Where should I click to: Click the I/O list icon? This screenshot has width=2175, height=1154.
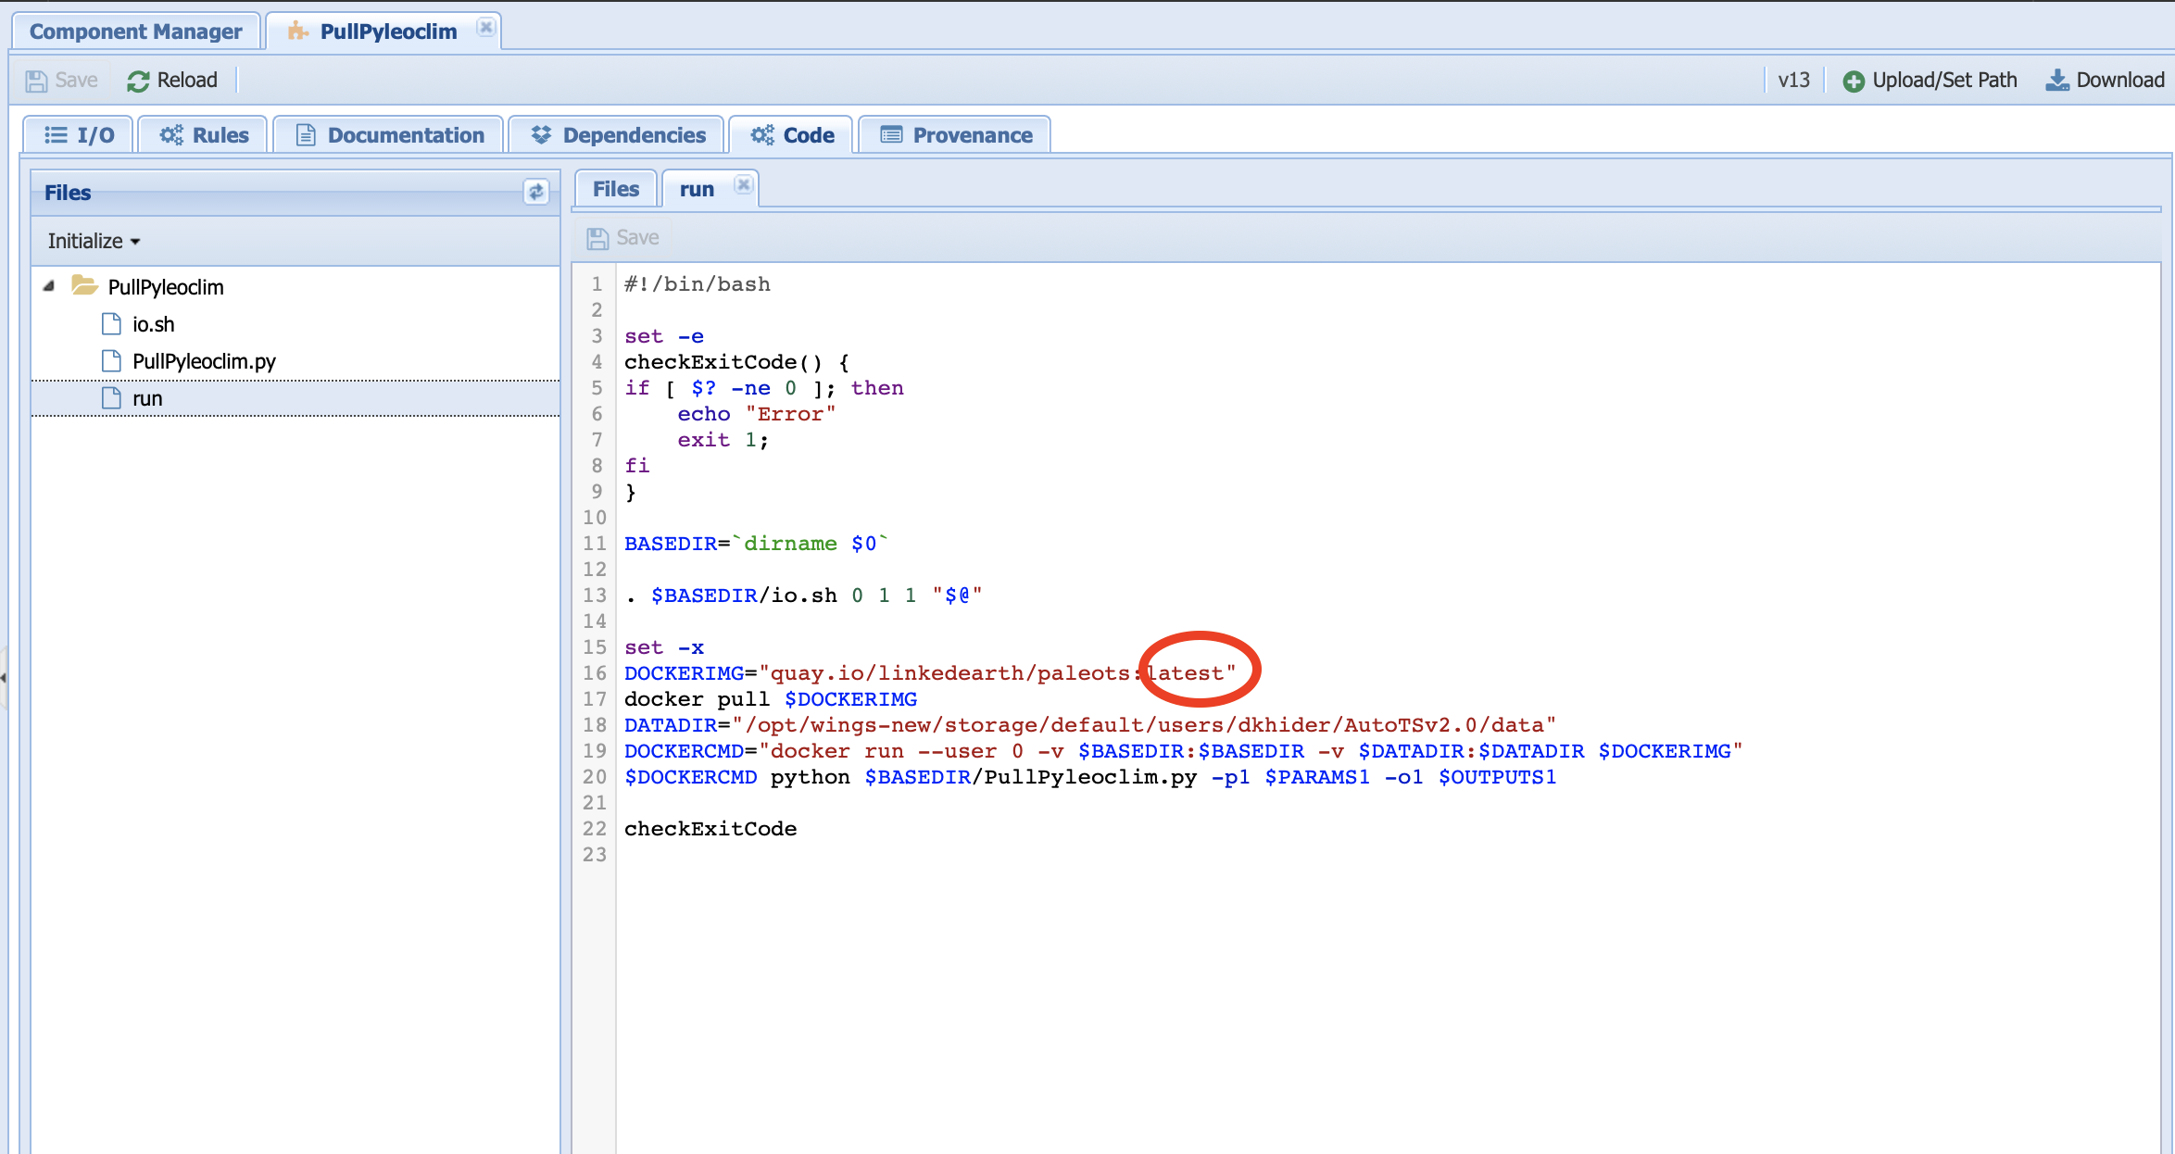coord(57,135)
